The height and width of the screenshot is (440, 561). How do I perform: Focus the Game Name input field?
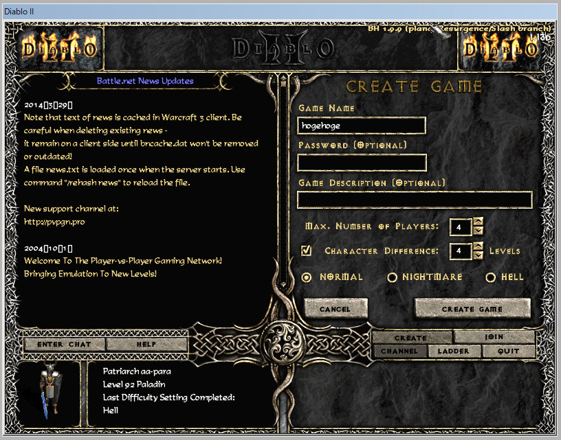362,126
